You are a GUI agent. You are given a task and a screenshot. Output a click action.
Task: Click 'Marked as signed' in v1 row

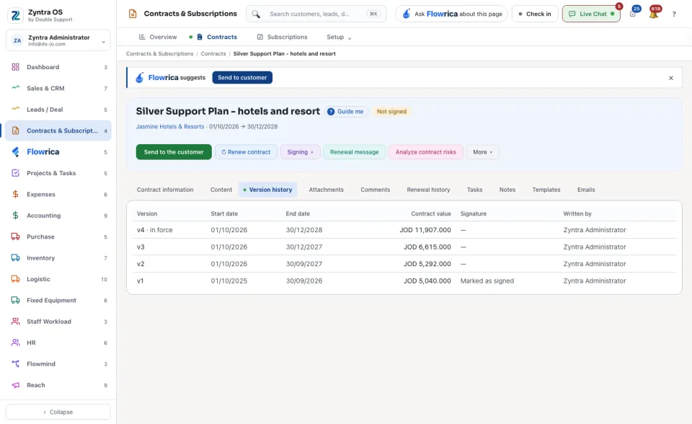(487, 281)
